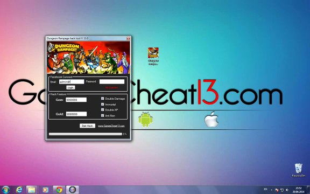
Task: Click the Gold amount field
Action: (x=76, y=114)
